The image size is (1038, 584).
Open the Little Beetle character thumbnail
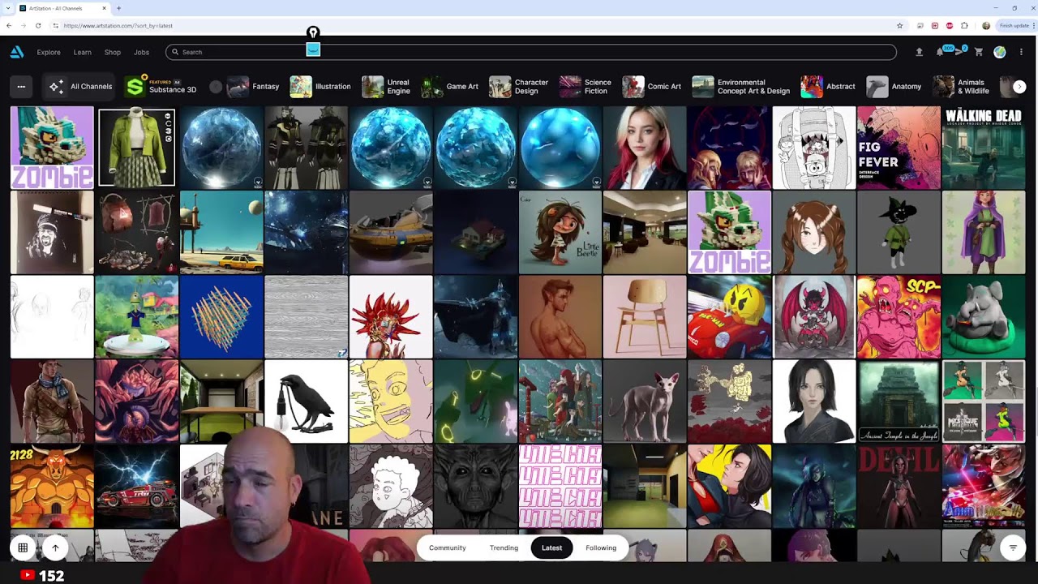coord(560,232)
